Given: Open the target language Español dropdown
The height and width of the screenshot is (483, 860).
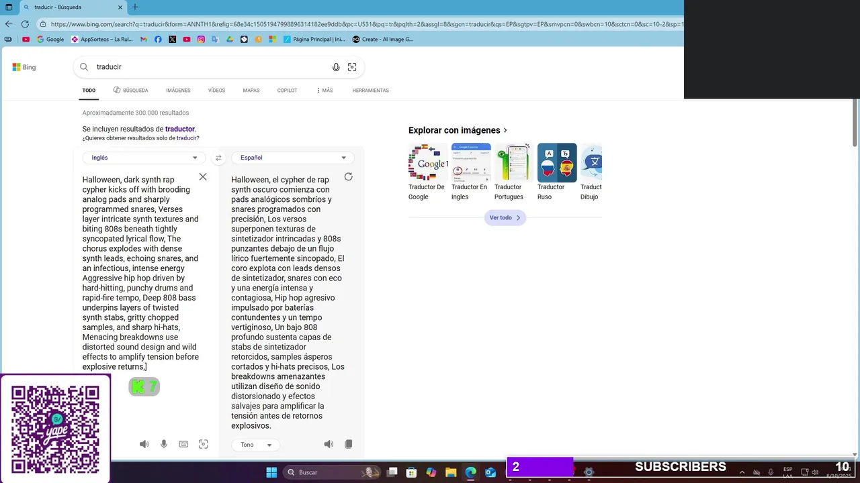Looking at the screenshot, I should click(x=293, y=158).
